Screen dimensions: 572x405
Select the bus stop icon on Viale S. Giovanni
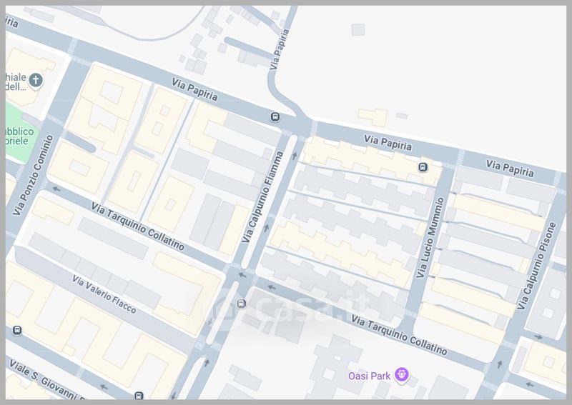(139, 396)
